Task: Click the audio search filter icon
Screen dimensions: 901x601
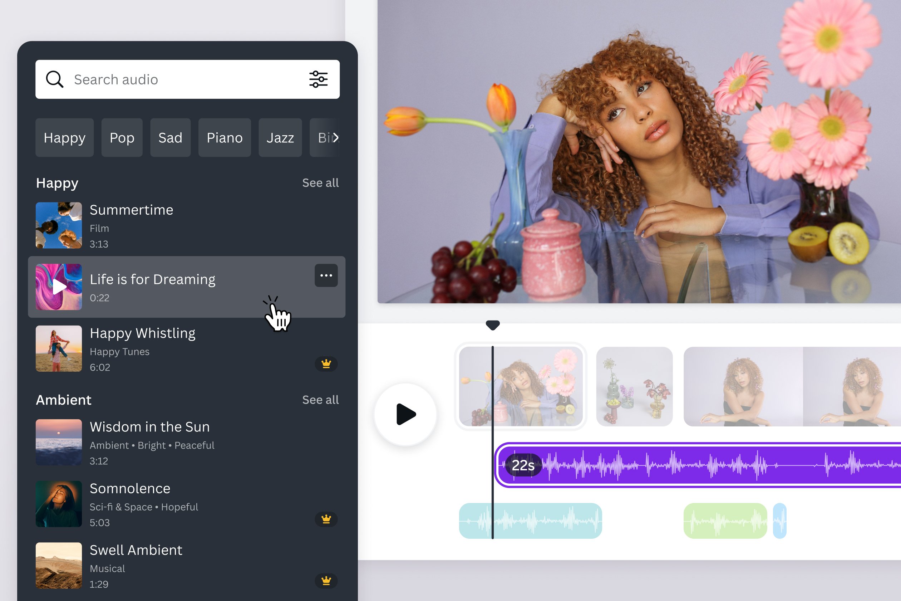Action: coord(319,79)
